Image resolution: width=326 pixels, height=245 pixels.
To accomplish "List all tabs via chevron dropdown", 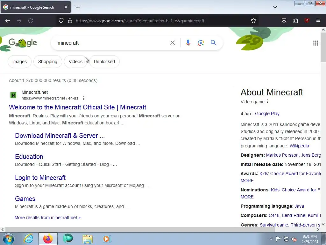I will point(275,7).
